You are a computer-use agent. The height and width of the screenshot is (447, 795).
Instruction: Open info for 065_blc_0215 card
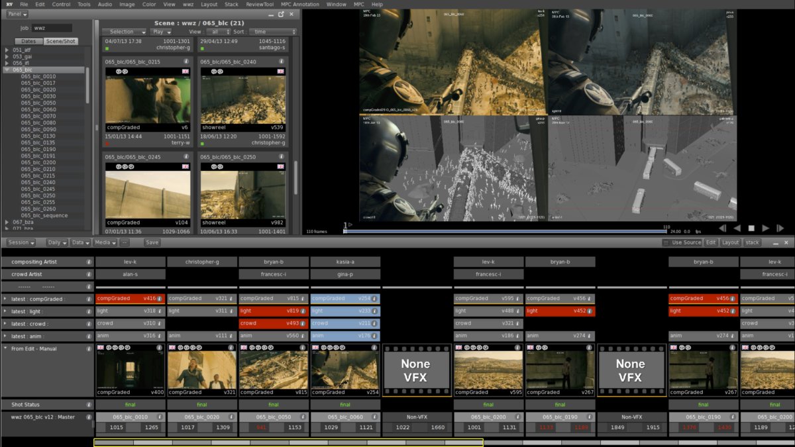(x=185, y=62)
